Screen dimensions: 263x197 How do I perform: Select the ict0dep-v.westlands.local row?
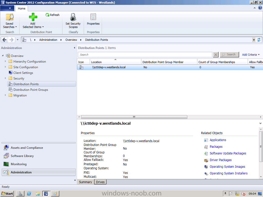[x=170, y=67]
